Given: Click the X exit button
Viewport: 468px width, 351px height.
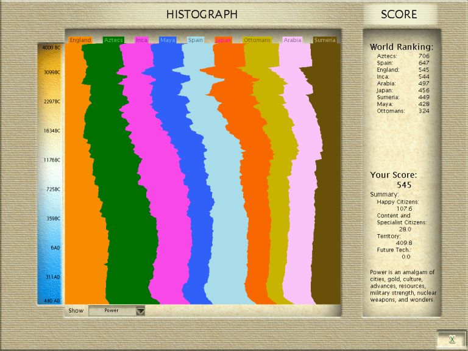Looking at the screenshot, I should point(452,339).
